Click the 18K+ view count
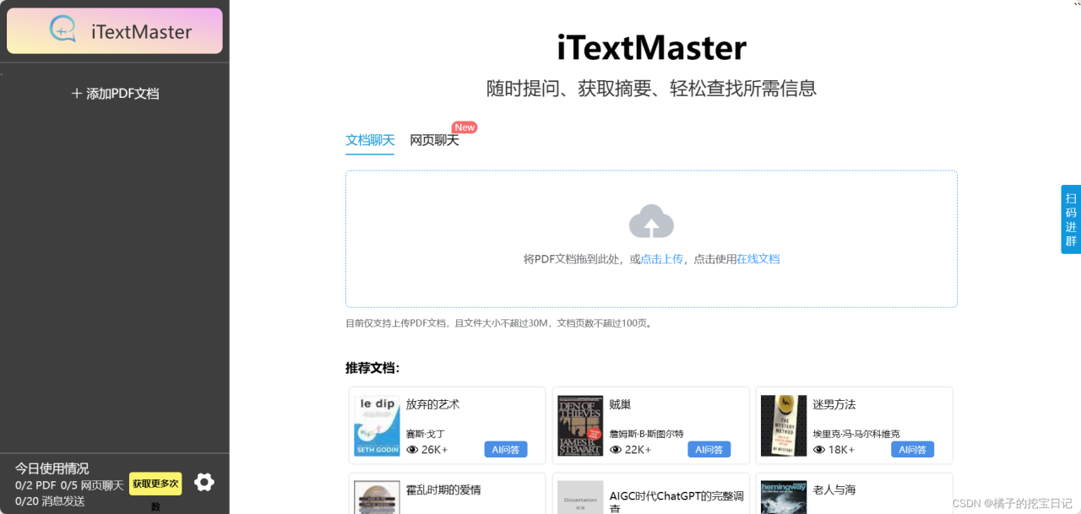 (x=842, y=450)
